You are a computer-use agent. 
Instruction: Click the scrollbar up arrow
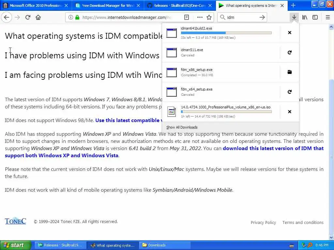(x=331, y=27)
